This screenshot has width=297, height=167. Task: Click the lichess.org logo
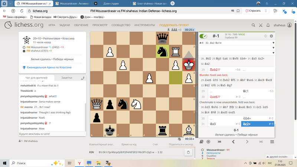click(x=24, y=25)
